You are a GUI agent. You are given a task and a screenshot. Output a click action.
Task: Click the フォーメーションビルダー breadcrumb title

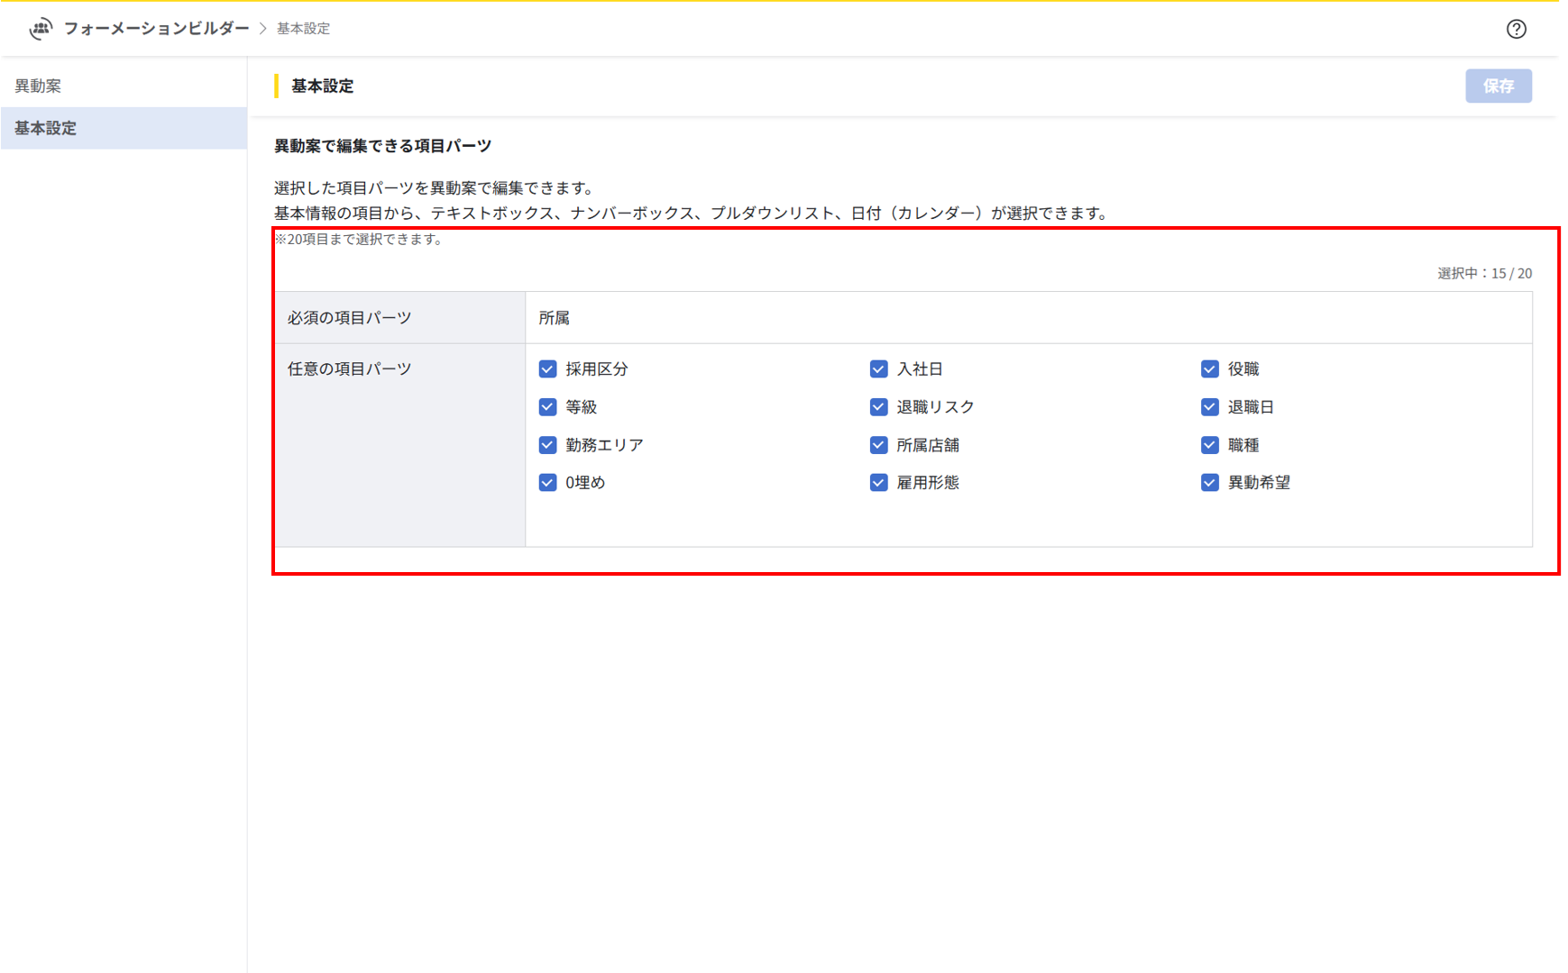tap(156, 29)
